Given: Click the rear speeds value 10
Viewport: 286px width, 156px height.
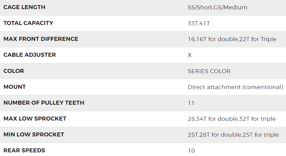Looking at the screenshot, I should click(x=191, y=151).
